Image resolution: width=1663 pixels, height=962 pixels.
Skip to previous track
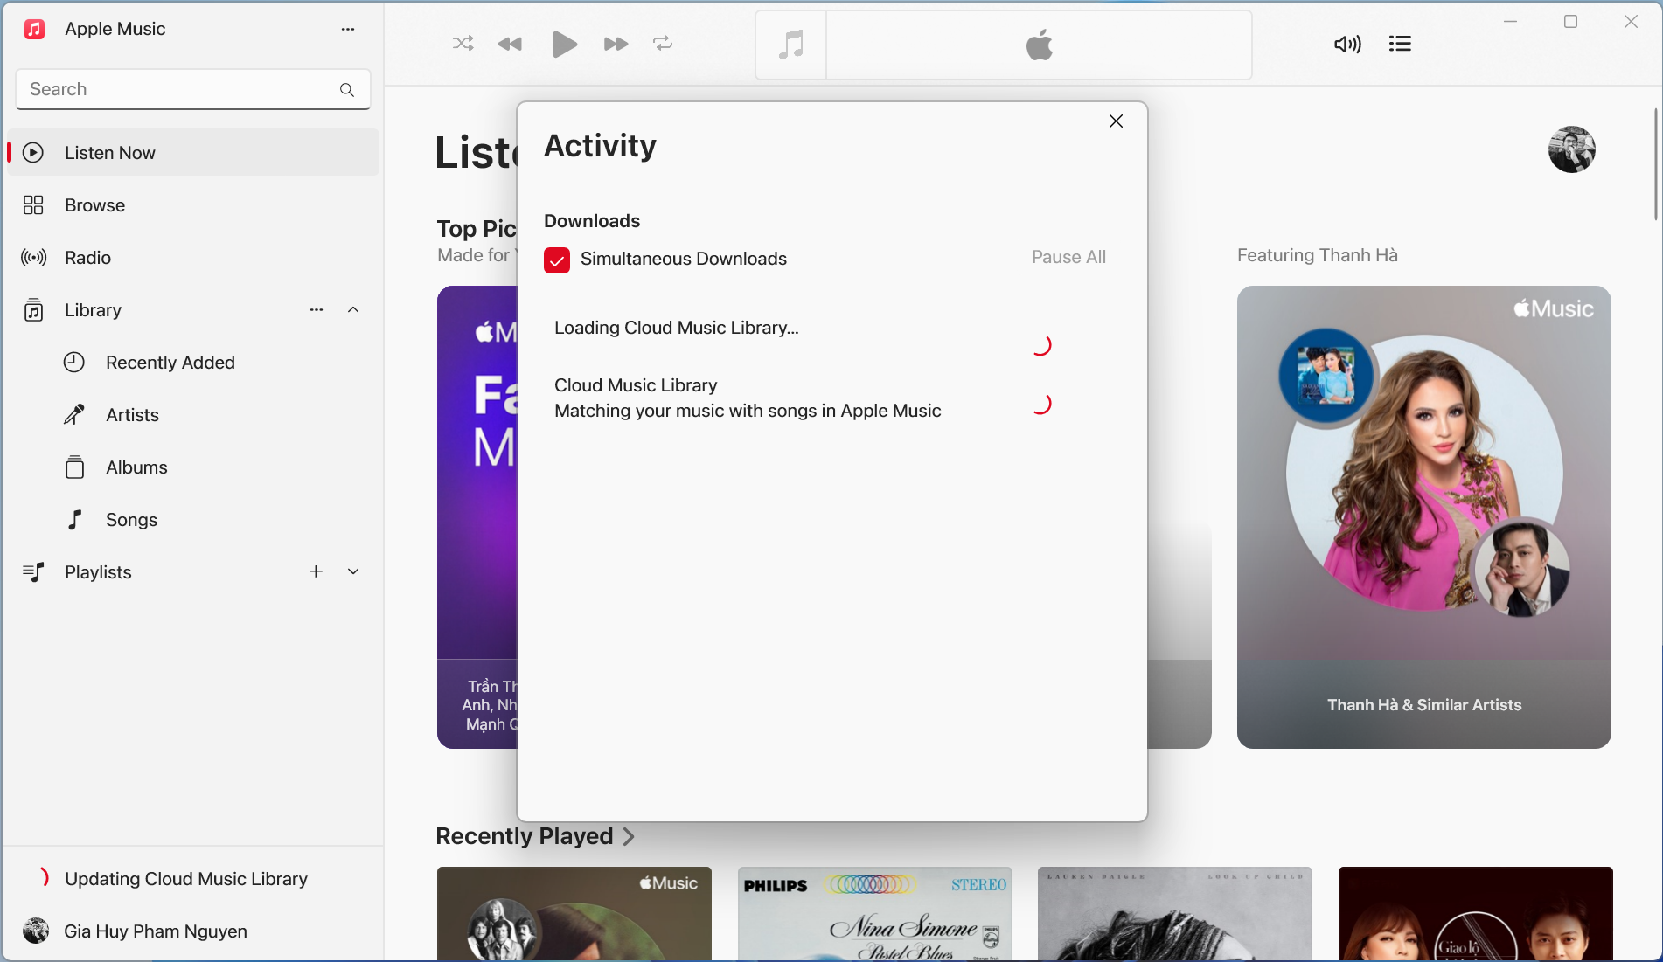[510, 44]
